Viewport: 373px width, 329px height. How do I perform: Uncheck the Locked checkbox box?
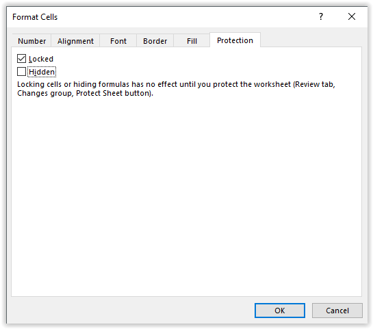pyautogui.click(x=21, y=58)
